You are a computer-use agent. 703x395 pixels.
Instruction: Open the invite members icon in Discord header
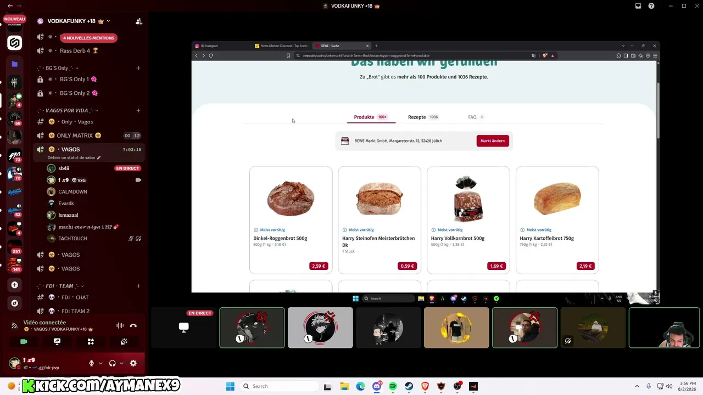[138, 21]
